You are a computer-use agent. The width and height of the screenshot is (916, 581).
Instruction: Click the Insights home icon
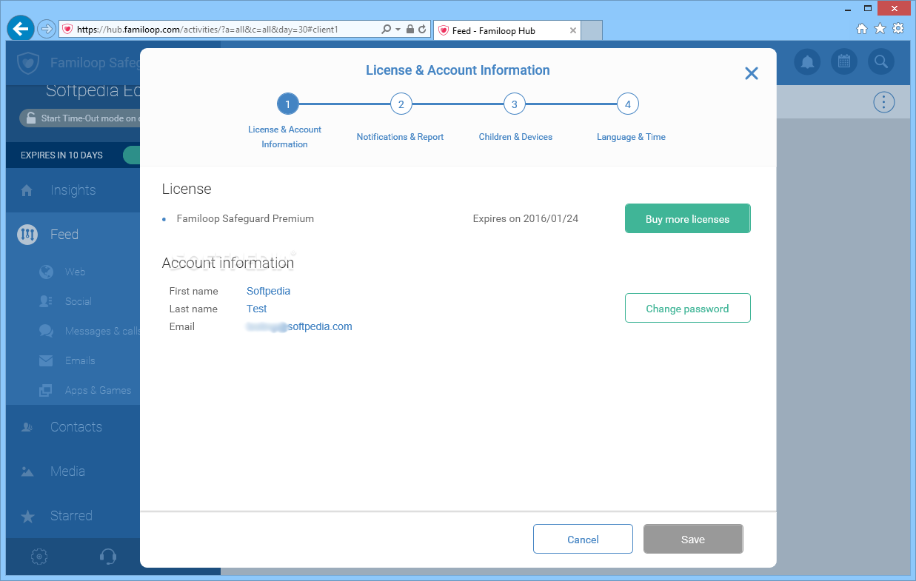click(27, 190)
